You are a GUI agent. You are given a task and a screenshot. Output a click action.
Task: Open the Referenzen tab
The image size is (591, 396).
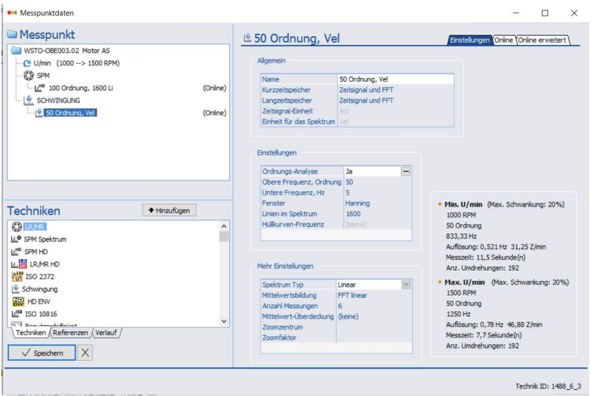tap(70, 333)
